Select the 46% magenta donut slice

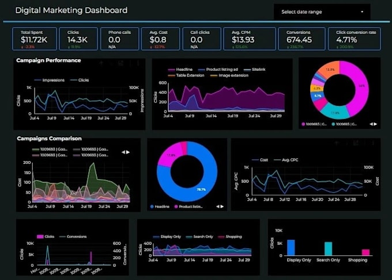(362, 86)
